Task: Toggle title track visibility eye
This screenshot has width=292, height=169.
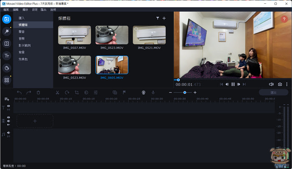Action: tap(9, 106)
